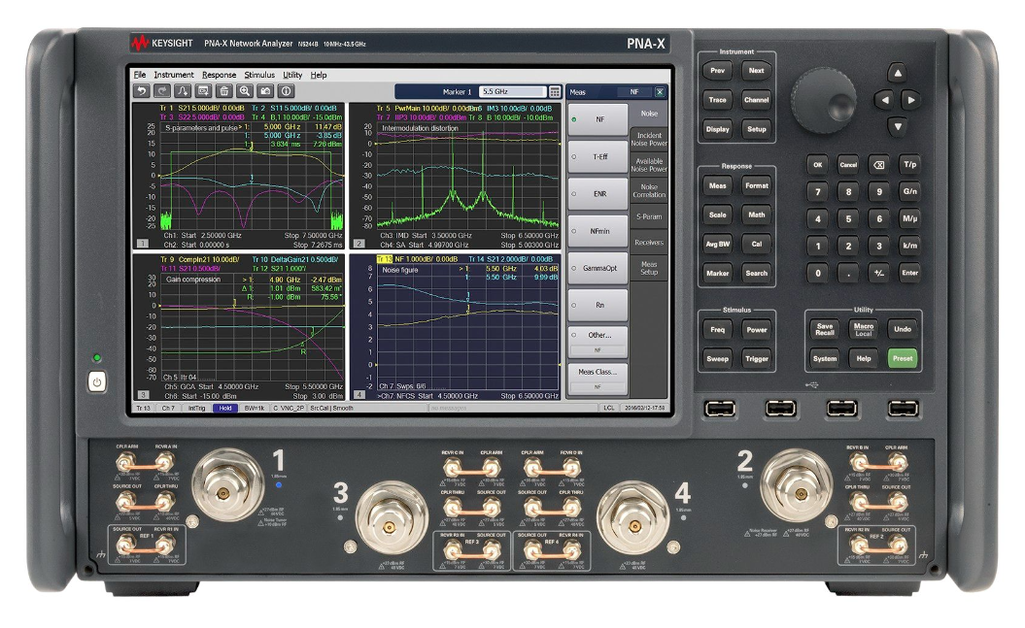Open the Stimulus menu
Image resolution: width=1025 pixels, height=628 pixels.
click(x=259, y=75)
